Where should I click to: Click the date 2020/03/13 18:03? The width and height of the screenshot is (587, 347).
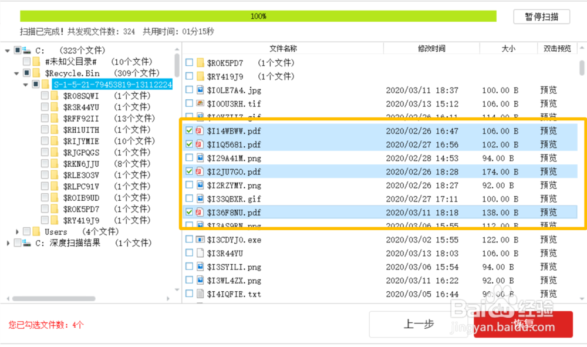pos(422,253)
